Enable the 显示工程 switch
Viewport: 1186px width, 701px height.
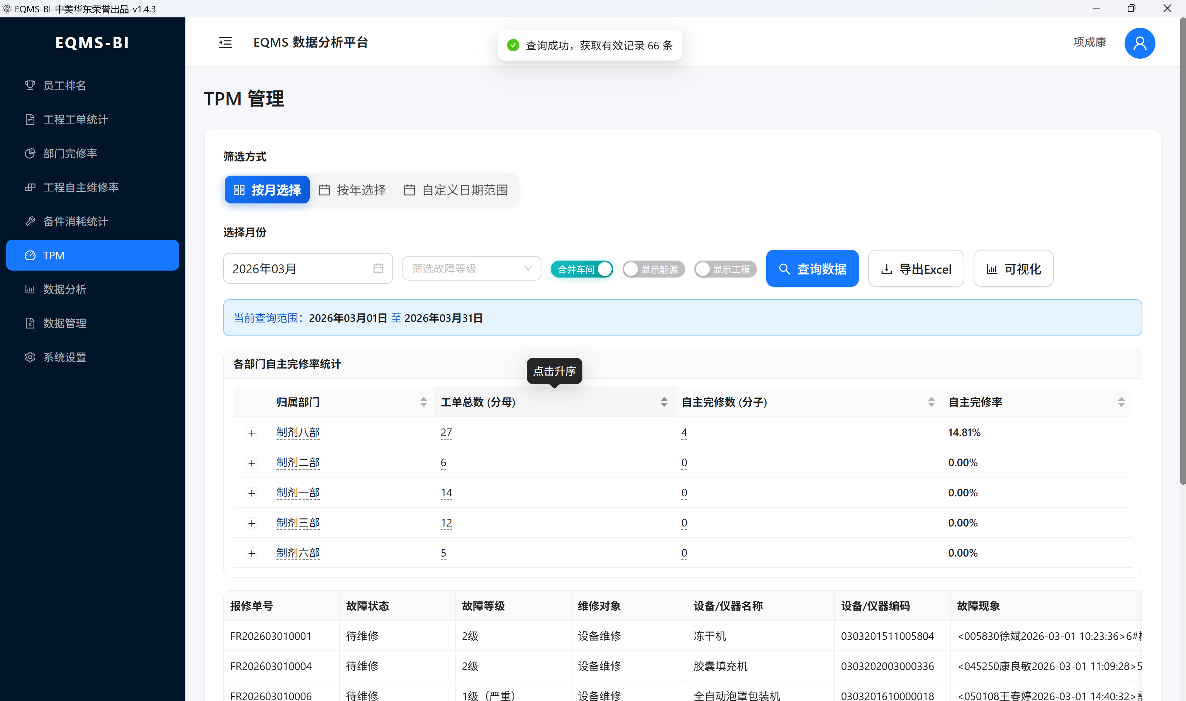click(725, 269)
